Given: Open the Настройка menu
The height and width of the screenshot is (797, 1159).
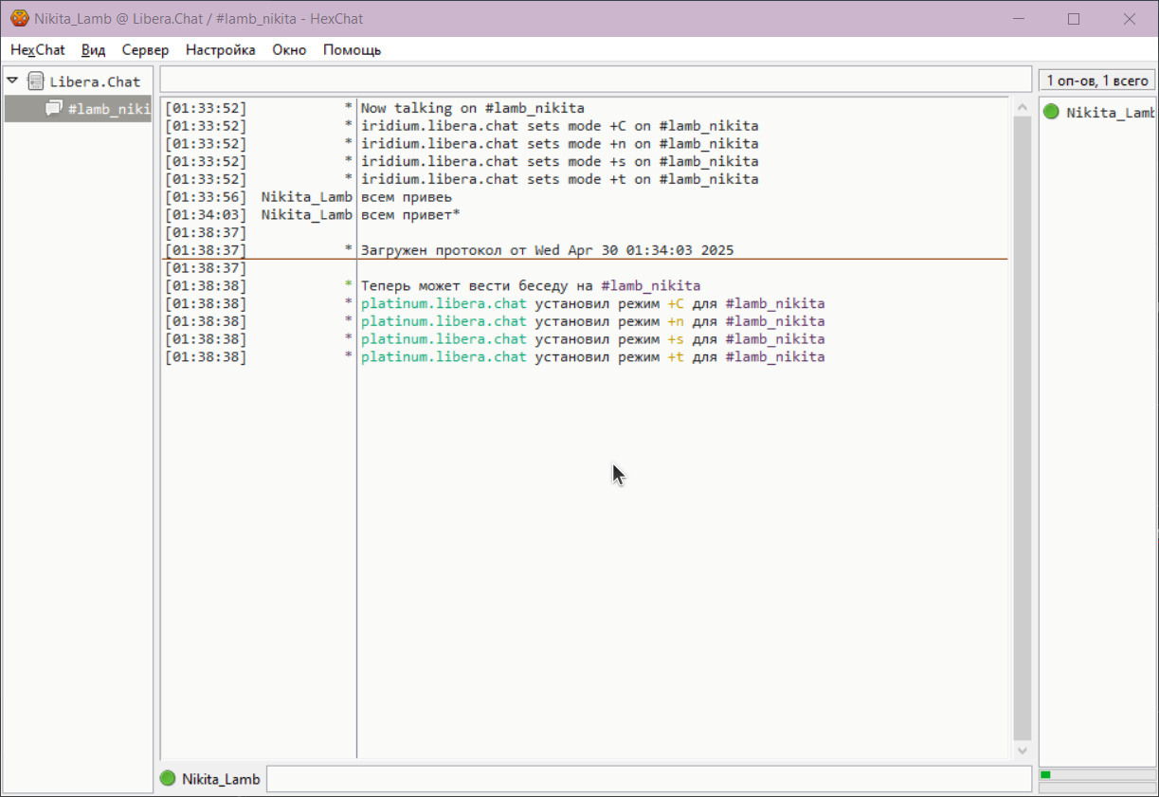Looking at the screenshot, I should (220, 50).
